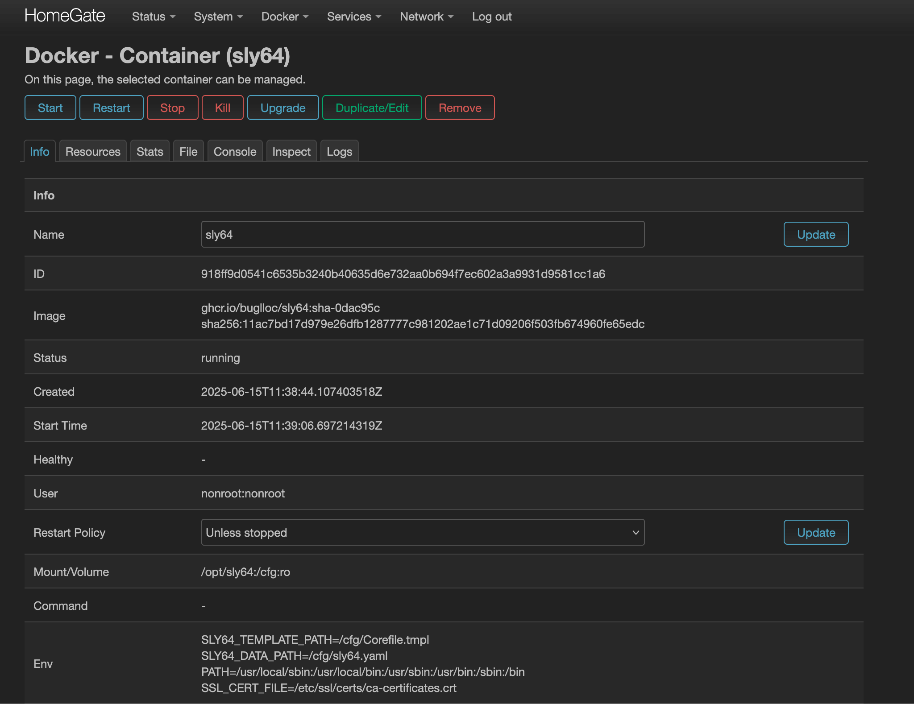The width and height of the screenshot is (914, 704).
Task: Restart the container
Action: point(112,108)
